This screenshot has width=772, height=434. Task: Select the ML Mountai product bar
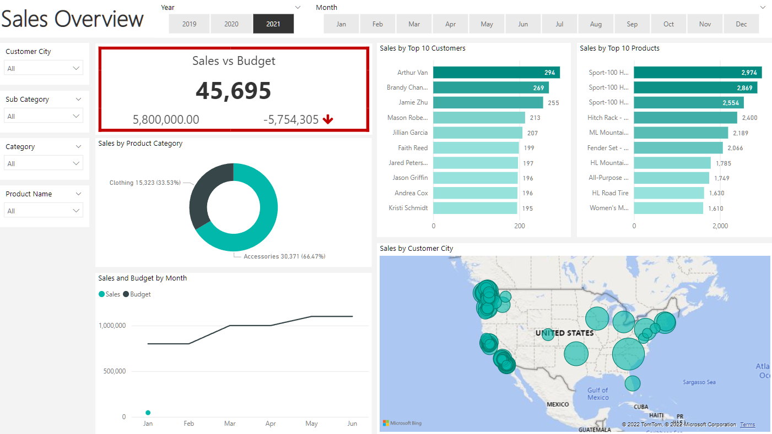[681, 133]
